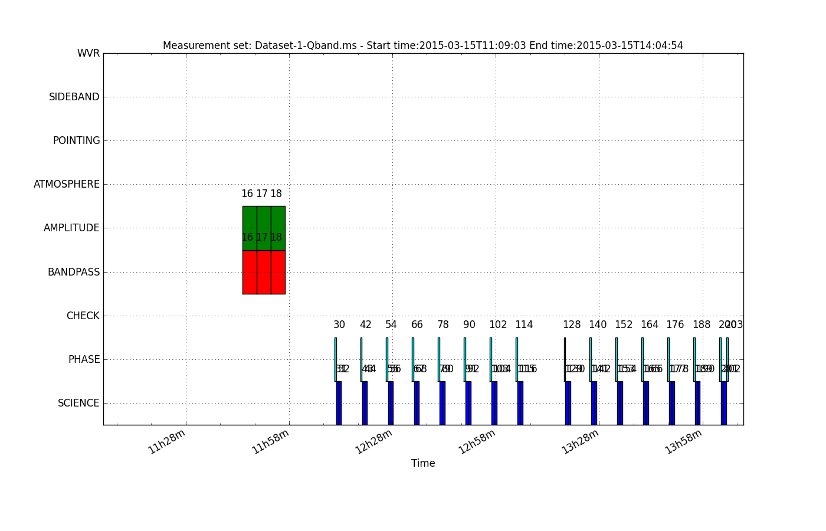Click the blue science bar below scan 114
Image resolution: width=826 pixels, height=531 pixels.
520,403
